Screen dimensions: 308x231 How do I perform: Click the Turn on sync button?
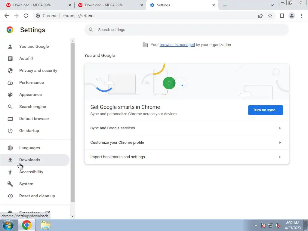tap(265, 110)
